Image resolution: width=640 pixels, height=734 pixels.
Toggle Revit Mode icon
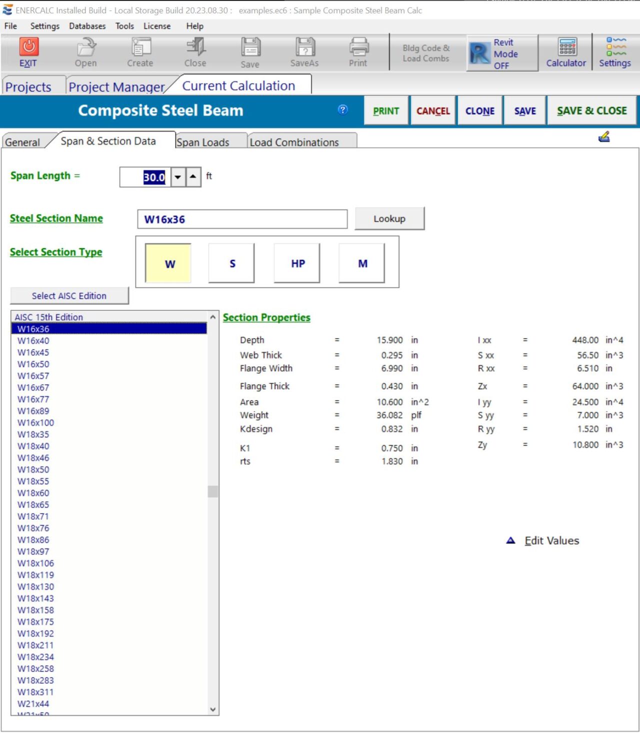[x=479, y=53]
